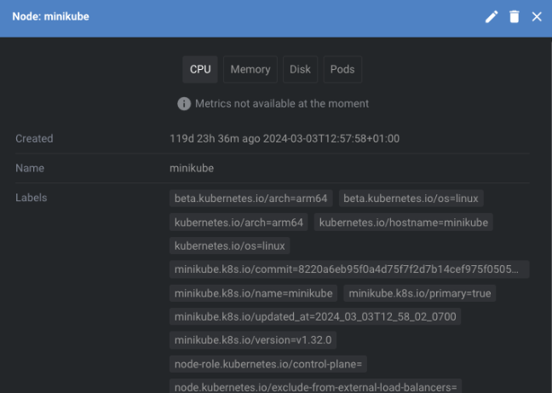
Task: Edit the minikube node with pencil icon
Action: (492, 16)
